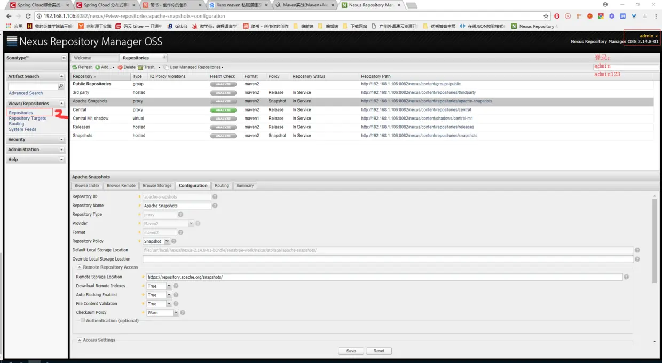
Task: Collapse the Access Settings section
Action: click(x=80, y=340)
